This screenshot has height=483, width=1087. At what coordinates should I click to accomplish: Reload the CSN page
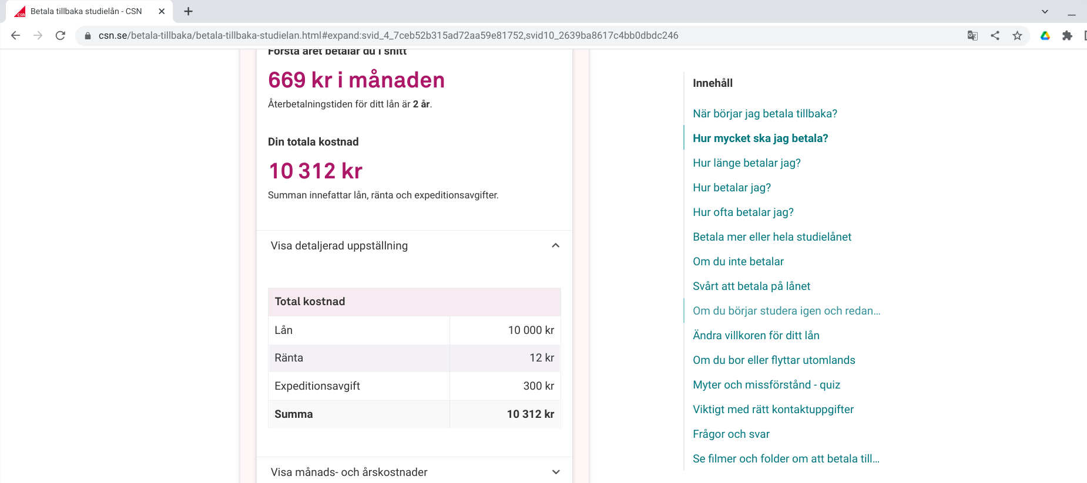60,36
